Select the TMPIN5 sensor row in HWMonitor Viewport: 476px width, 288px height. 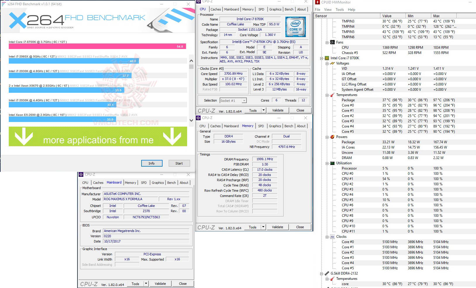(x=395, y=32)
